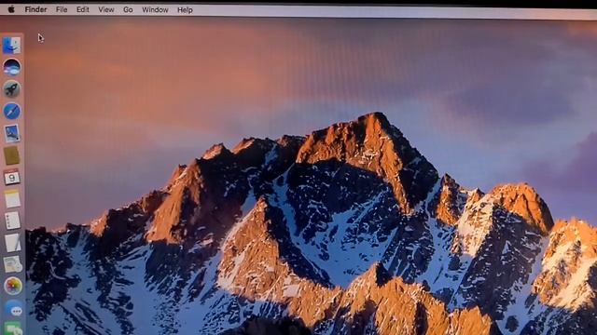The width and height of the screenshot is (597, 335).
Task: Launch Safari compass icon
Action: [12, 112]
